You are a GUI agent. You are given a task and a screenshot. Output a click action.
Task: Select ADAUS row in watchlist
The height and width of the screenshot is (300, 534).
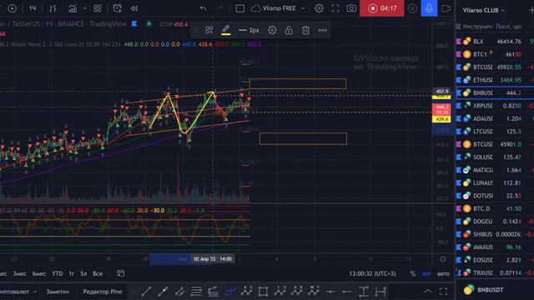pyautogui.click(x=495, y=118)
